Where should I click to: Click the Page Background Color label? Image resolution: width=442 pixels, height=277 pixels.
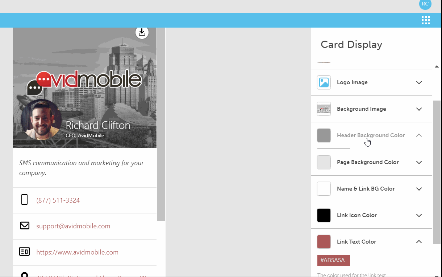coord(368,162)
